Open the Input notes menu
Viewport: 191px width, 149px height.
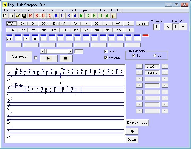click(x=88, y=10)
